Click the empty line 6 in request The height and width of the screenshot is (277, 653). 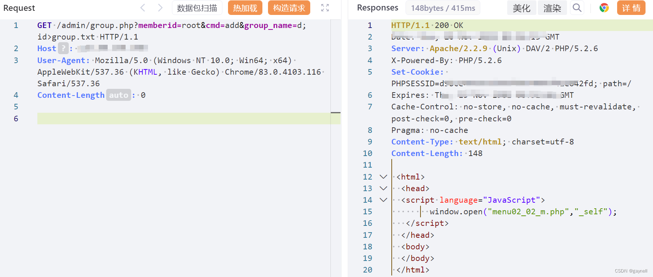[x=184, y=118]
